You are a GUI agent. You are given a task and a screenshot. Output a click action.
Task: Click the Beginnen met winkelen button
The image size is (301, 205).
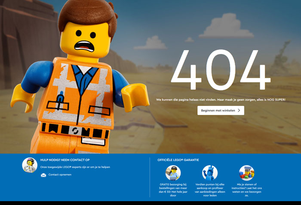[x=221, y=111]
